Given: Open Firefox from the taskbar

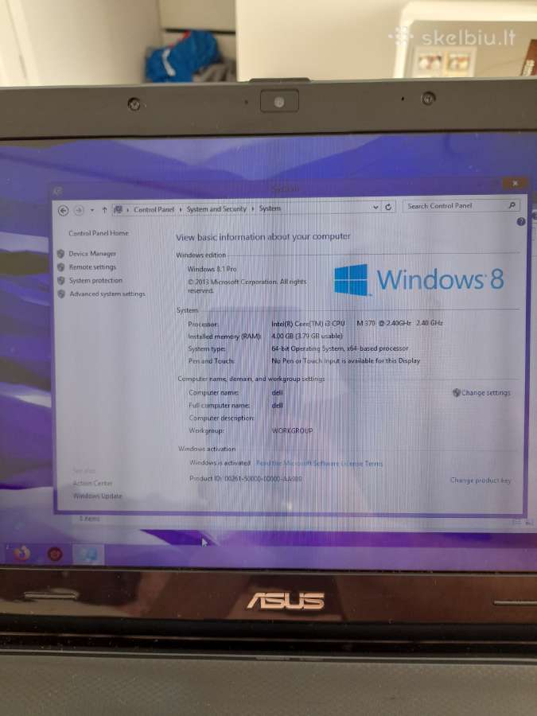Looking at the screenshot, I should point(21,554).
